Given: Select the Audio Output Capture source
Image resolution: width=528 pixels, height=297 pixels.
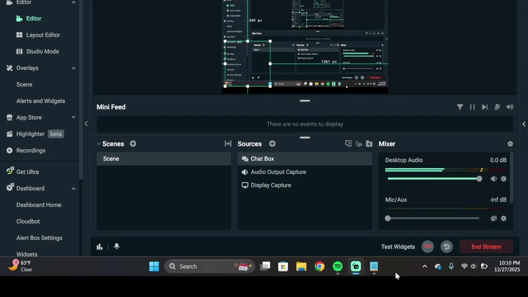Looking at the screenshot, I should tap(305, 172).
